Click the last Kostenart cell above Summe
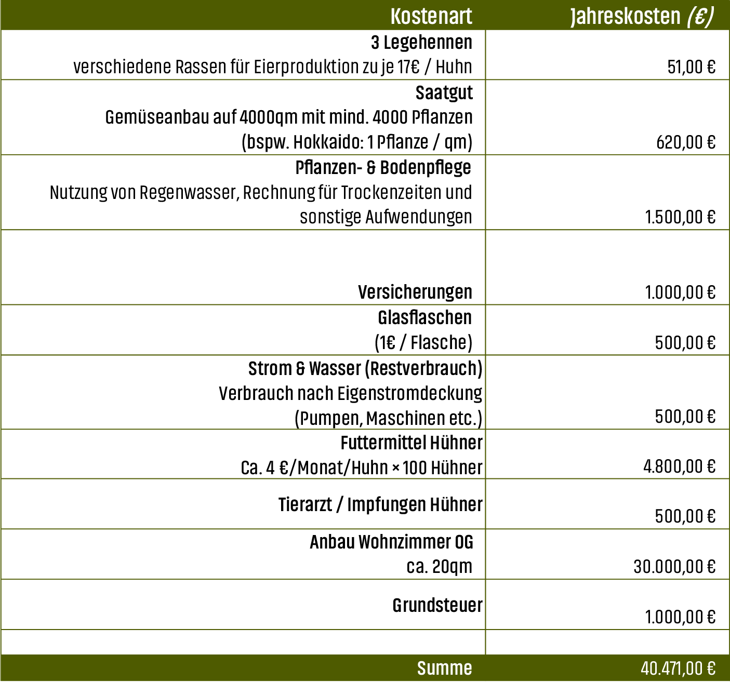 243,642
